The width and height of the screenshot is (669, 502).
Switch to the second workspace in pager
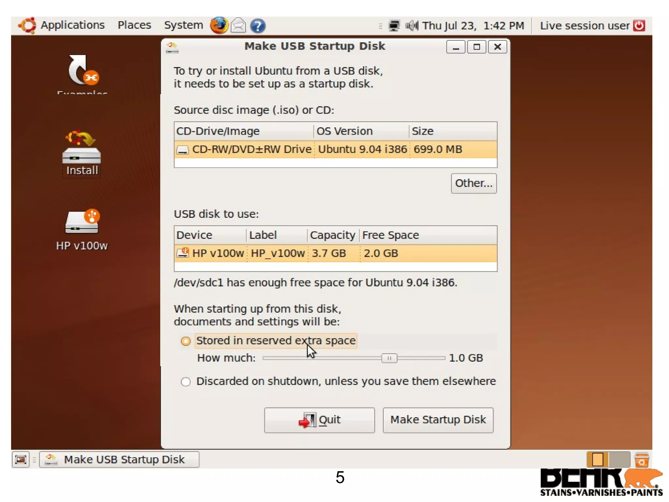(x=619, y=460)
